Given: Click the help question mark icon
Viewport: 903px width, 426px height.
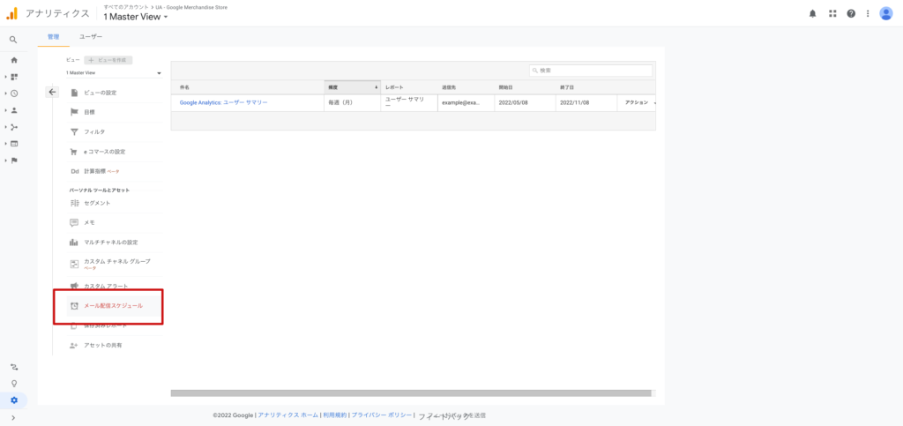Looking at the screenshot, I should coord(851,13).
